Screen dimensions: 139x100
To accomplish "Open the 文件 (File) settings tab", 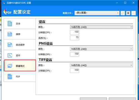I will coord(20,24).
